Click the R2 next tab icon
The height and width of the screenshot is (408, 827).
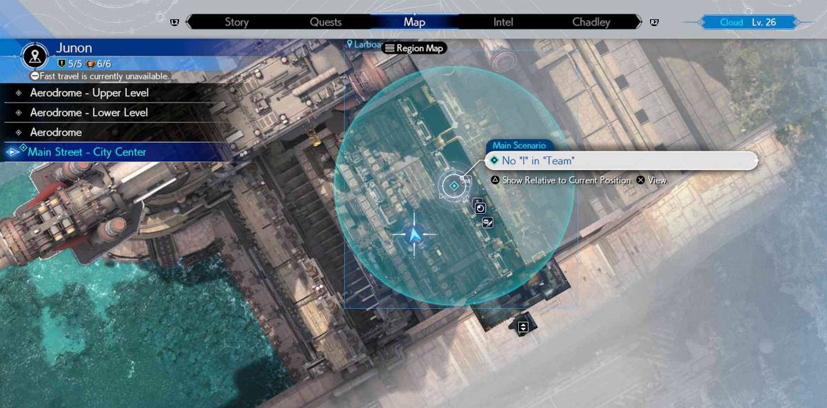point(654,22)
